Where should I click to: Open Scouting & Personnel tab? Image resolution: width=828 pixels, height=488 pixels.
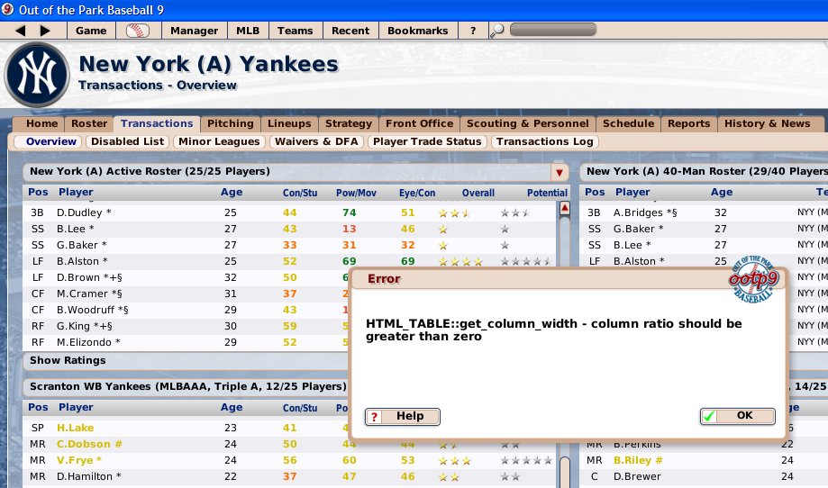[x=528, y=123]
